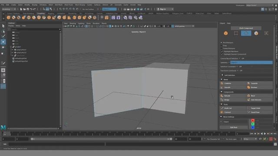Viewport: 278px width, 156px height.
Task: Select the highlighted edge selection mode
Action: [246, 33]
